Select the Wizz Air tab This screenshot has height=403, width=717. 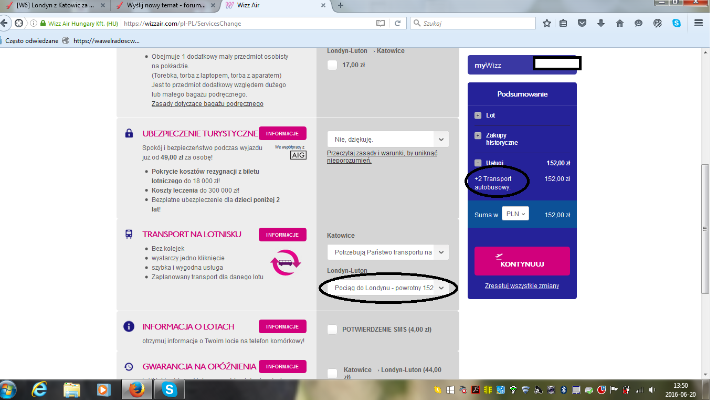coord(277,5)
